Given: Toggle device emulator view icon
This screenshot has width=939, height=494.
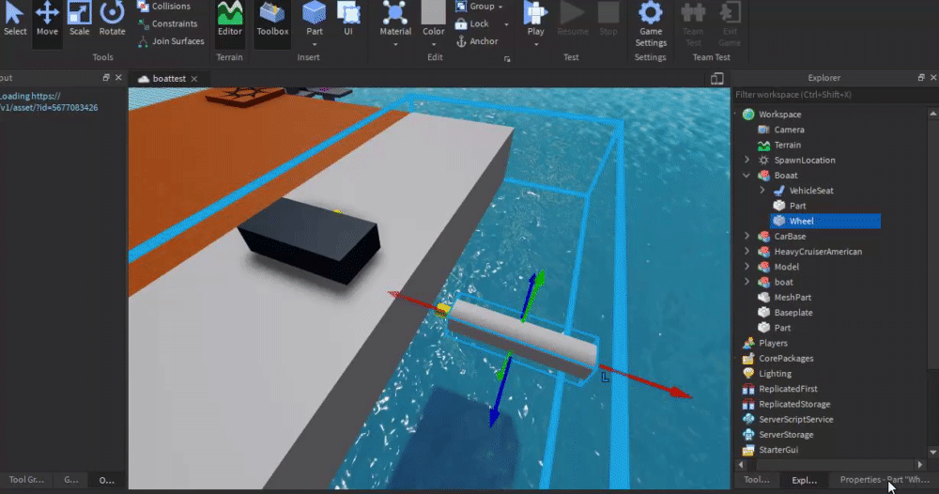Looking at the screenshot, I should (x=716, y=79).
